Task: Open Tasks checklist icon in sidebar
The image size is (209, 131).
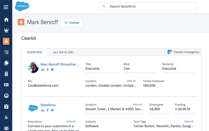Action: pyautogui.click(x=6, y=52)
